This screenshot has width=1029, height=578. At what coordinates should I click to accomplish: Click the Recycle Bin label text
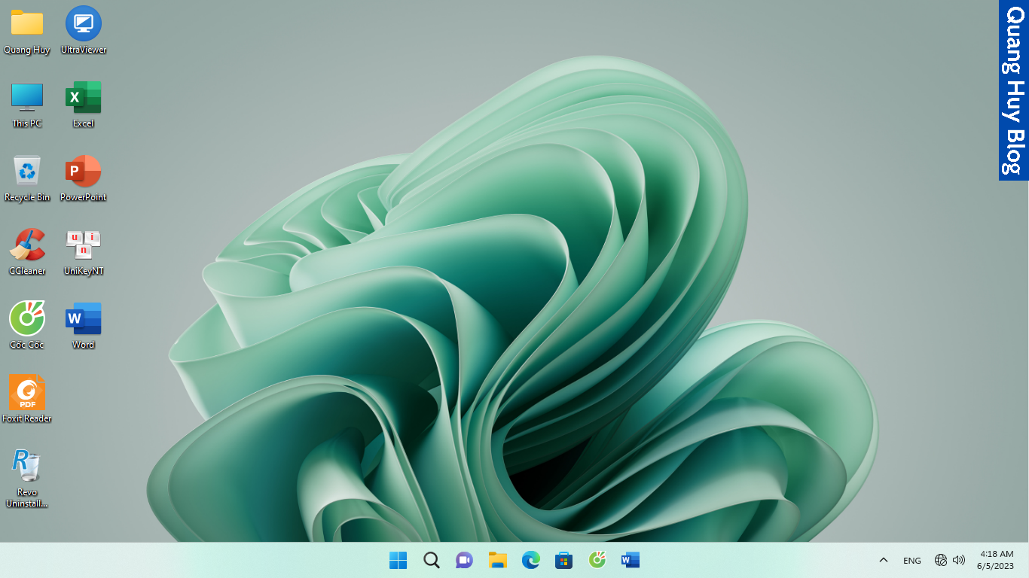tap(27, 197)
